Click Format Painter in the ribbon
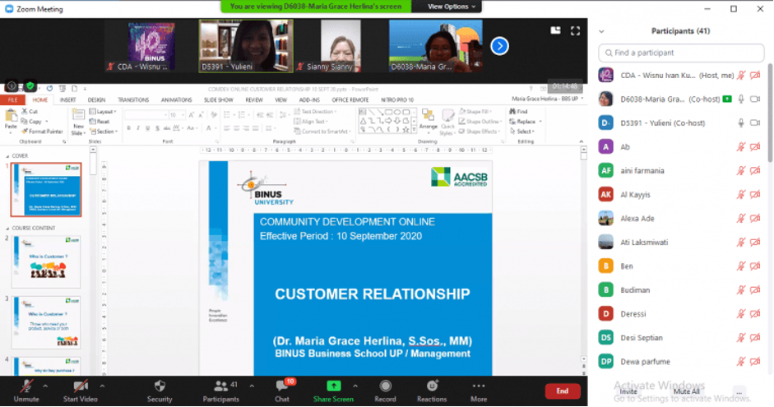The width and height of the screenshot is (774, 407). pos(43,132)
